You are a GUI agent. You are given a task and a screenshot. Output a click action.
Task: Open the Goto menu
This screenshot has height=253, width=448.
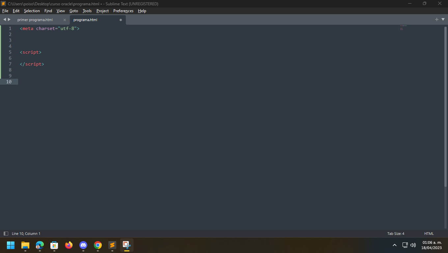pyautogui.click(x=74, y=11)
